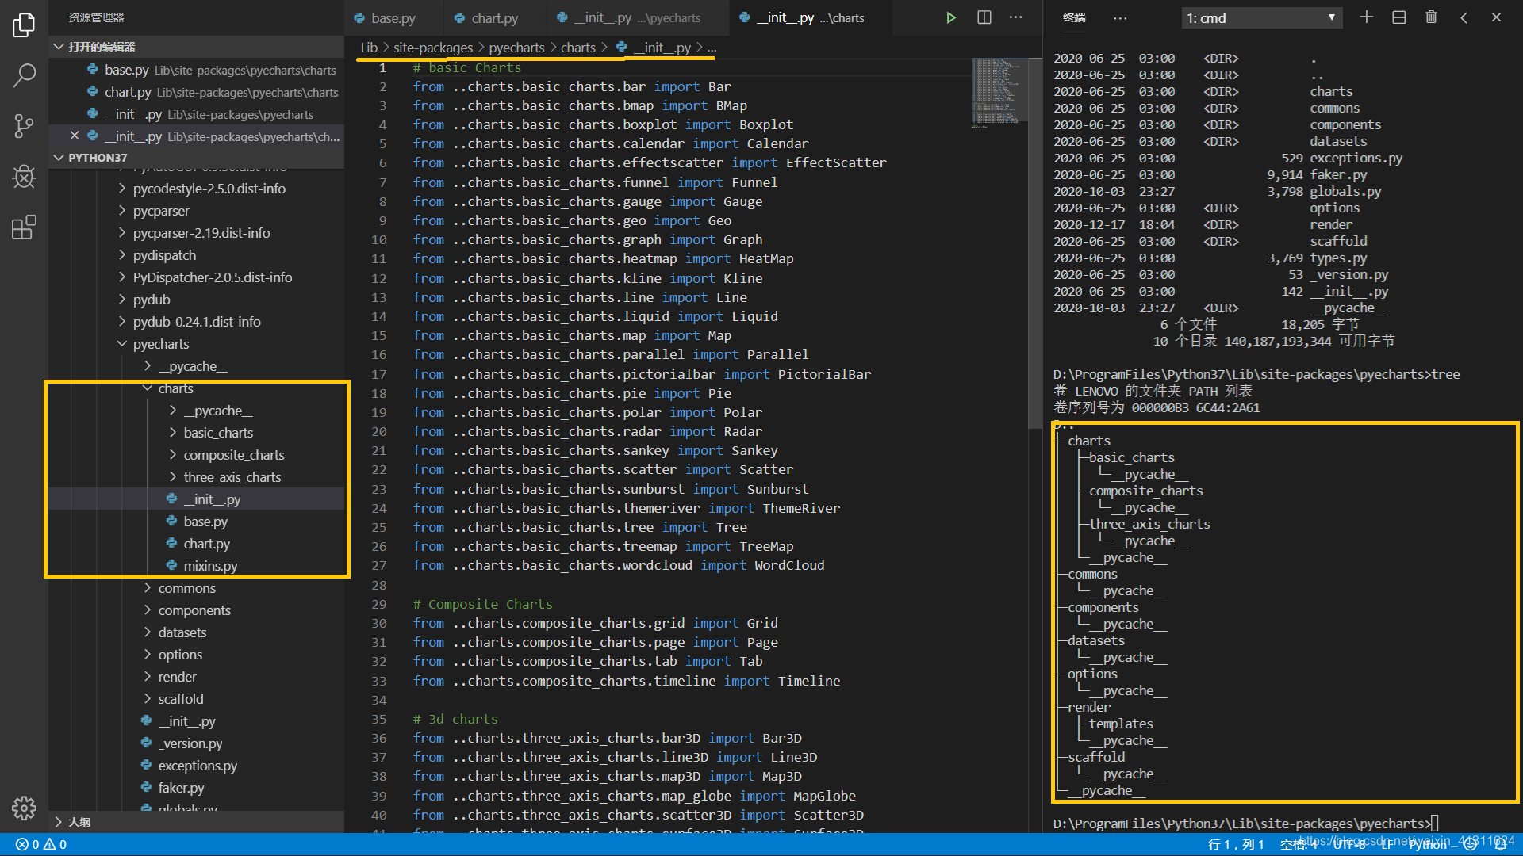Kill the terminal with trash icon

coord(1431,17)
